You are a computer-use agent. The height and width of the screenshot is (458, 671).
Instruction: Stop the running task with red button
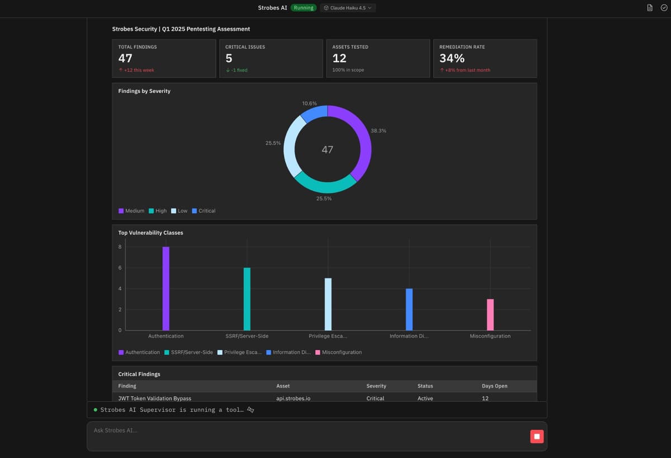(x=537, y=436)
